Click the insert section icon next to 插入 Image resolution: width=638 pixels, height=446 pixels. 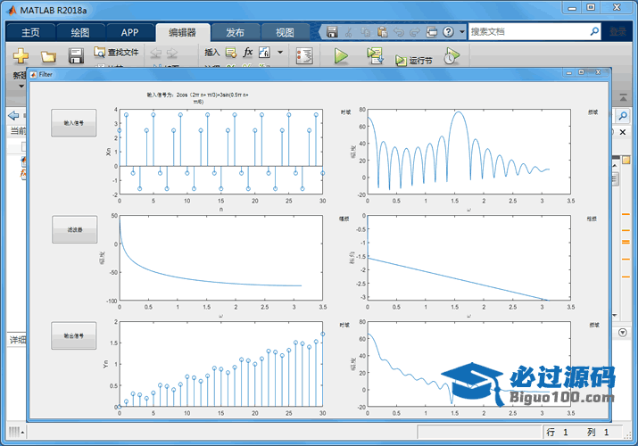click(231, 53)
